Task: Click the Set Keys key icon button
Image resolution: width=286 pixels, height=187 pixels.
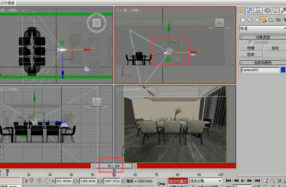Action: [x=162, y=184]
